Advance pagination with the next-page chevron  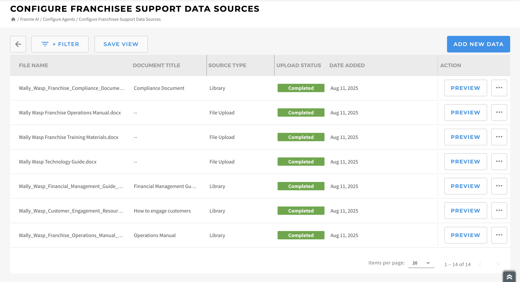click(498, 264)
